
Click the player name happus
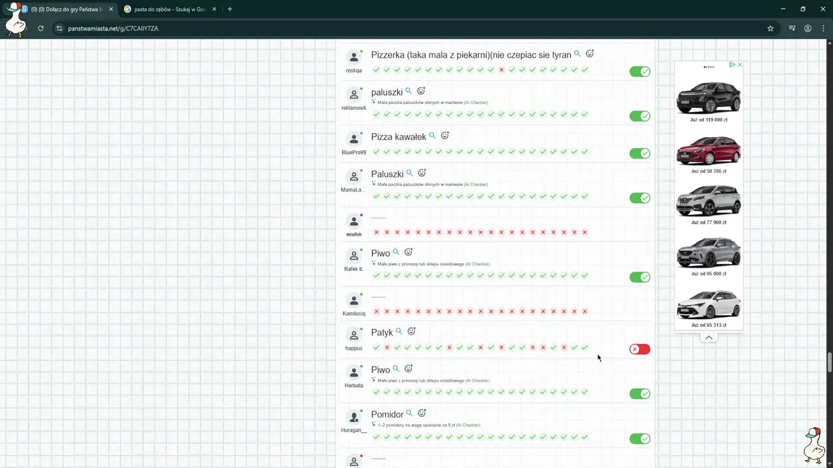click(x=354, y=348)
